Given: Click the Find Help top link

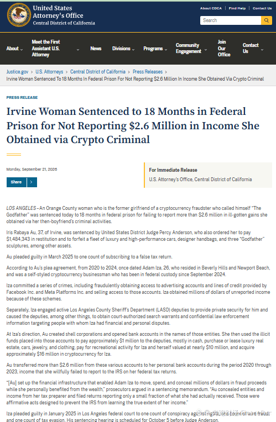Looking at the screenshot, I should coord(237,8).
